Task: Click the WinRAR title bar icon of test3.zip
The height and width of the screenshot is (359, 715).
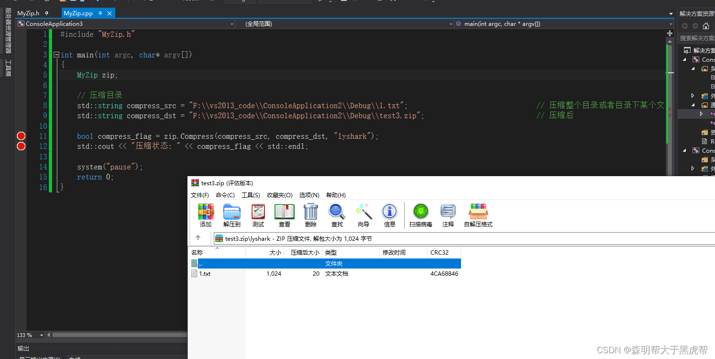Action: point(195,183)
